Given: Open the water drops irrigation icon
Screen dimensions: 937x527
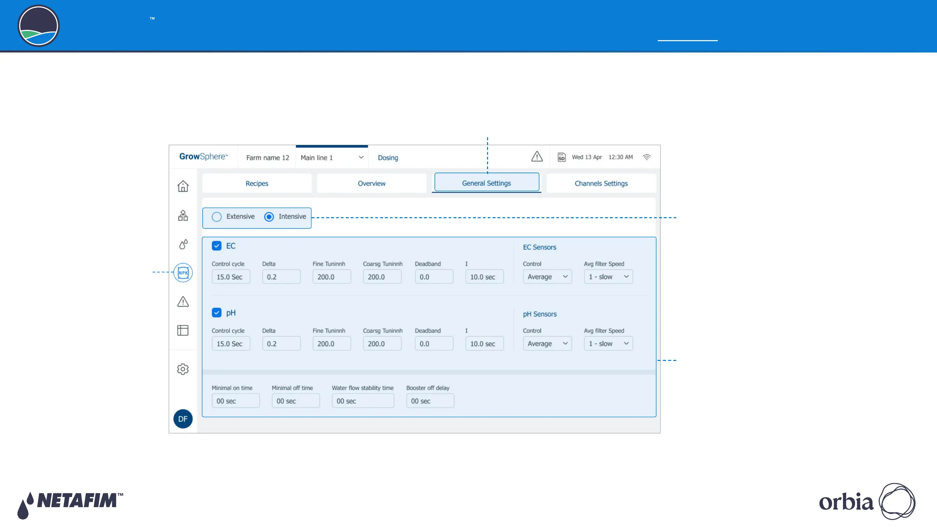Looking at the screenshot, I should [183, 244].
